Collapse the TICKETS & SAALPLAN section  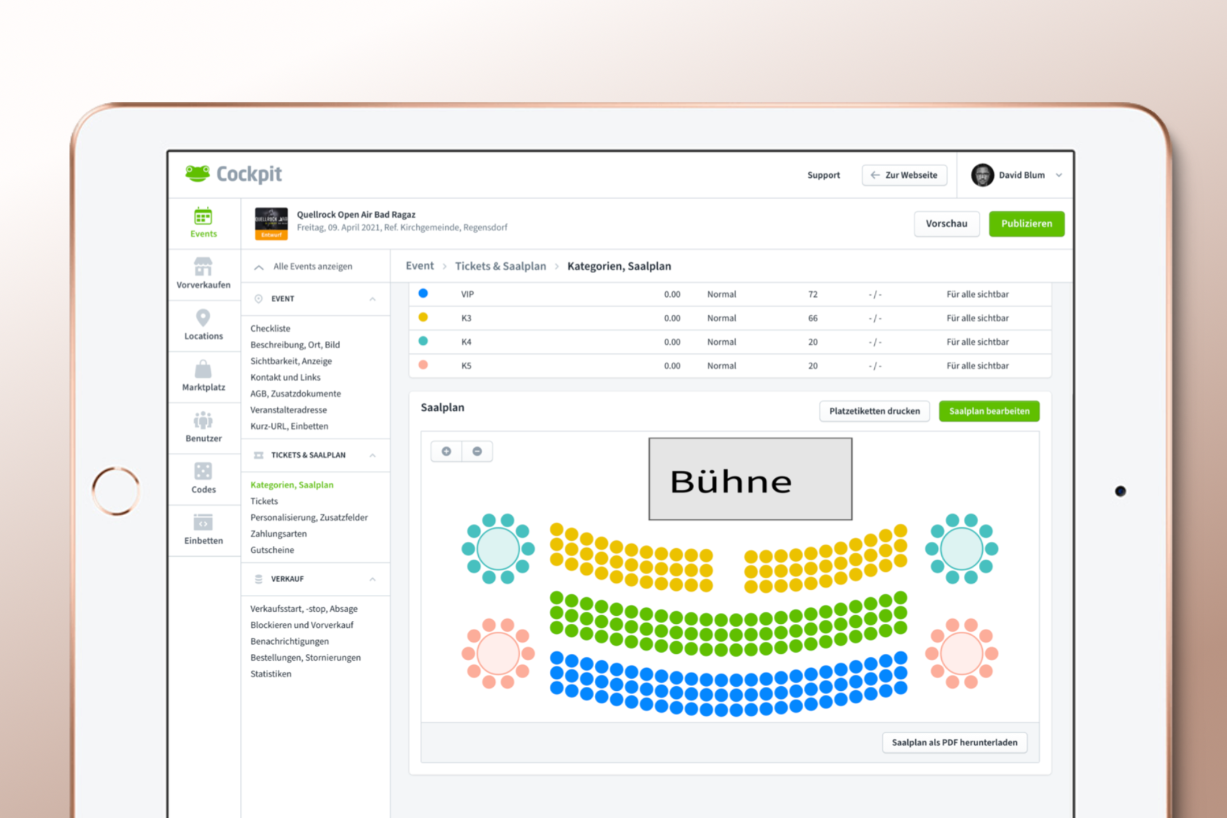point(373,455)
